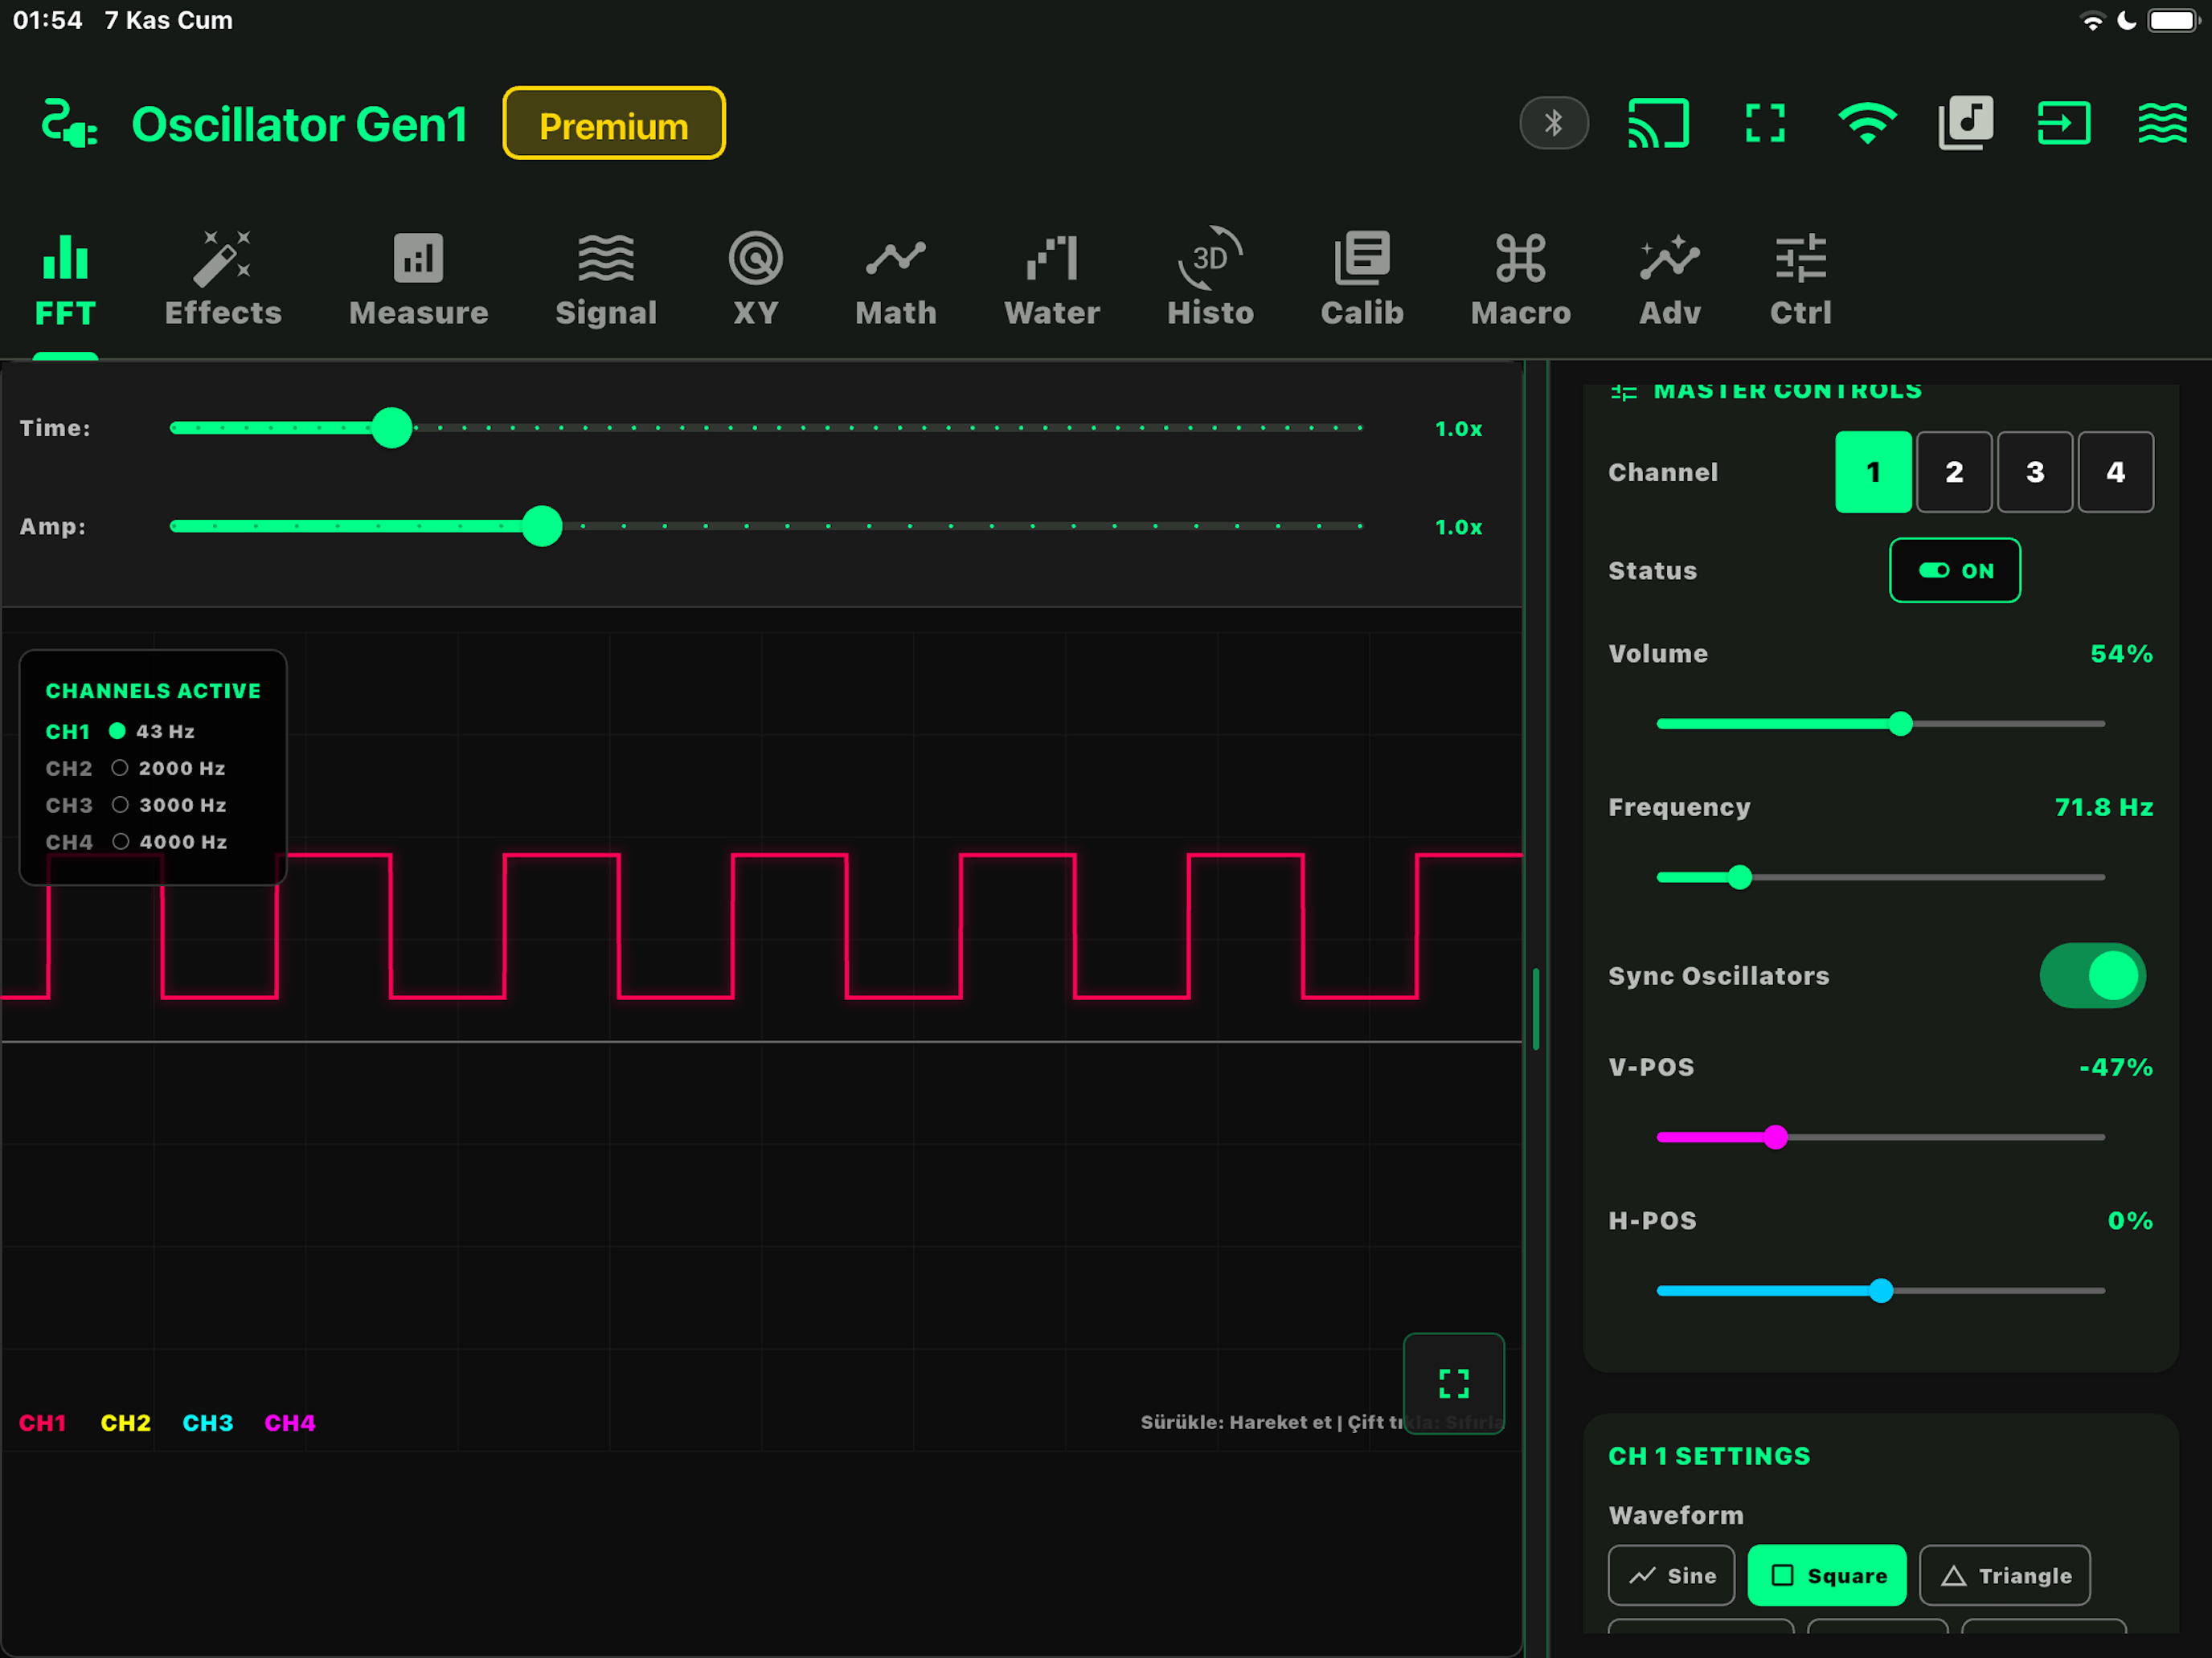Toggle the red CH1 legend label
This screenshot has height=1658, width=2212.
pos(43,1422)
